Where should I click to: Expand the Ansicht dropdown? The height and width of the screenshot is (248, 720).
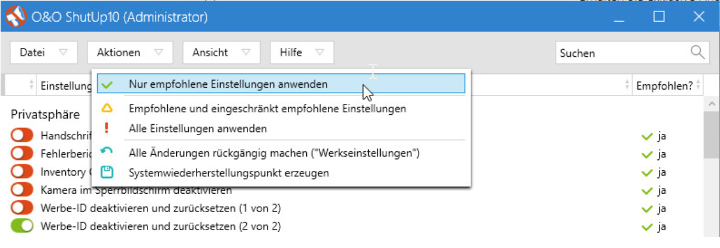[220, 53]
